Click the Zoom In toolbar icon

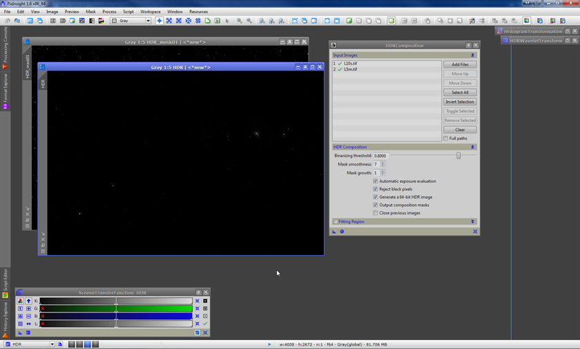point(239,21)
